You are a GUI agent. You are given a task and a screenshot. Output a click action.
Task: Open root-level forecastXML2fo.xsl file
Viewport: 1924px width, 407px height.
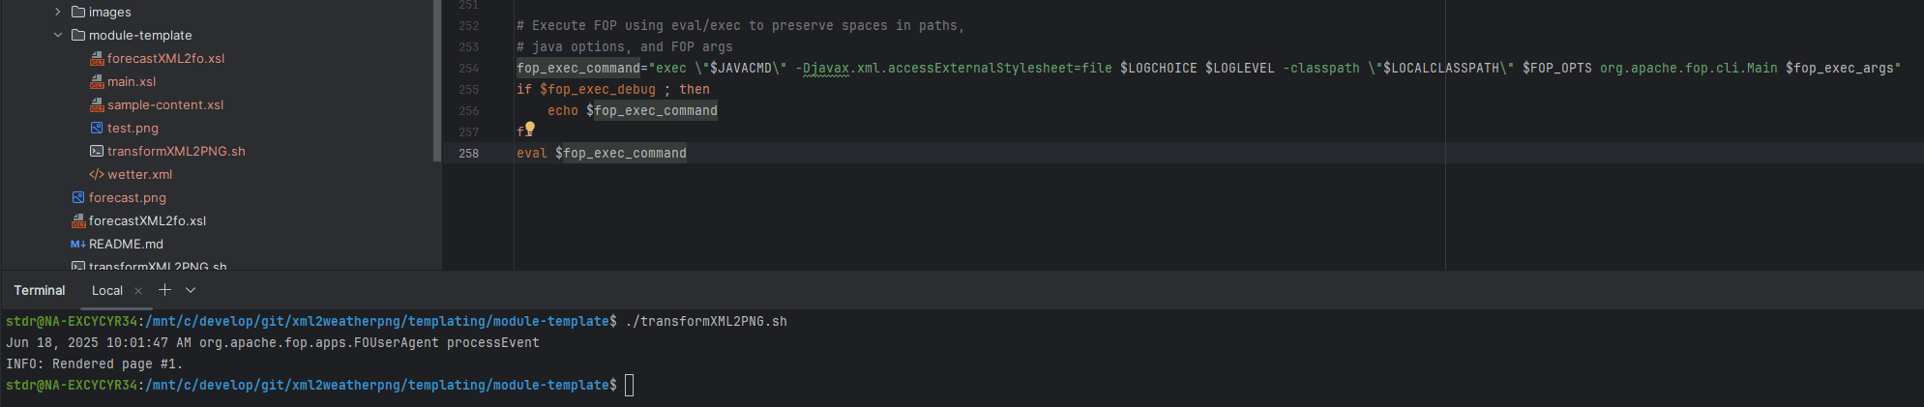click(x=147, y=220)
